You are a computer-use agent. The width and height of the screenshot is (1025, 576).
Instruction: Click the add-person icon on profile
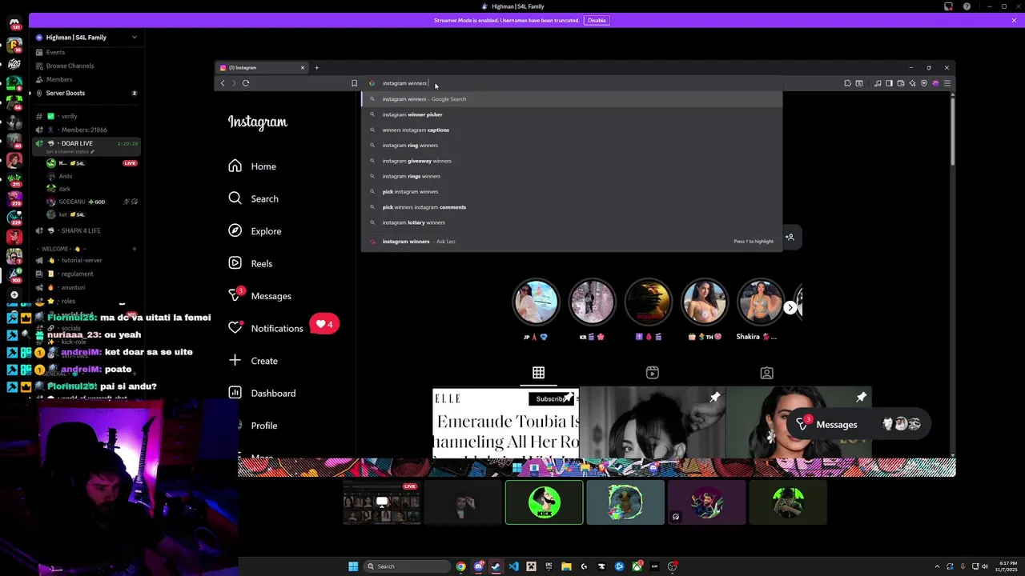pos(790,237)
